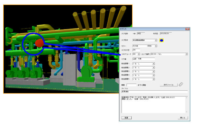Click the 閉じる button
This screenshot has height=132, width=197.
coord(183,118)
